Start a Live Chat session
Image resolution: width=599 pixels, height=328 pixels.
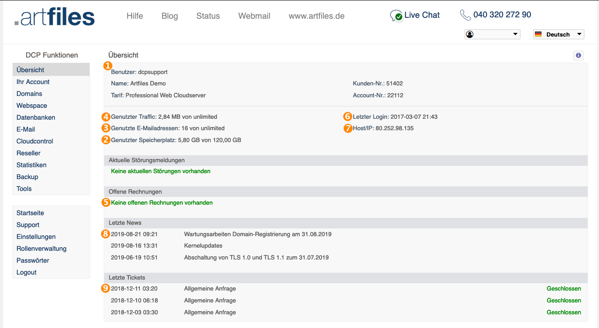click(x=422, y=15)
